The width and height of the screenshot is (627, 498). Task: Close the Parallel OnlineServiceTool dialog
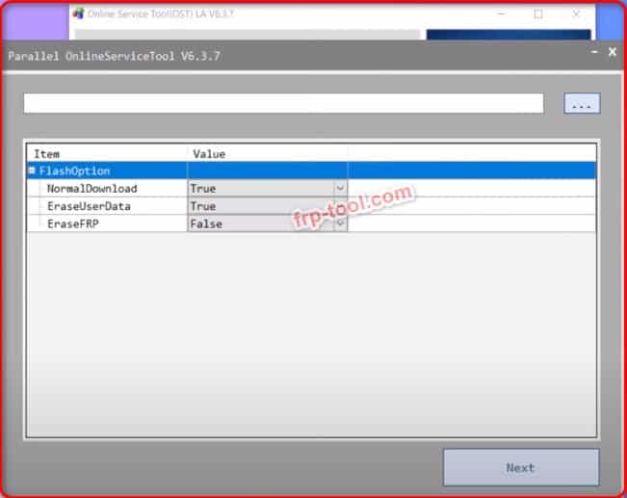point(613,52)
